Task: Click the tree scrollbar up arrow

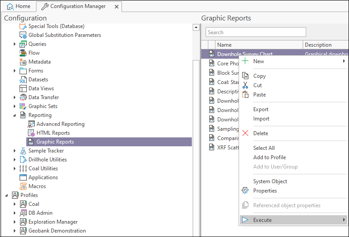Action: 196,27
